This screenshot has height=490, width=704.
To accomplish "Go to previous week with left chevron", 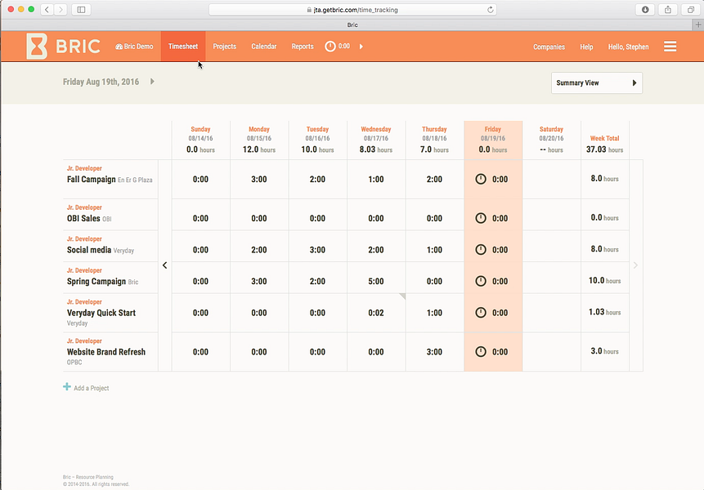I will 165,265.
